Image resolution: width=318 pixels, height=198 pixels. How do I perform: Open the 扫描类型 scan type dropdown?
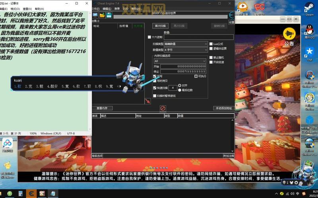point(186,44)
